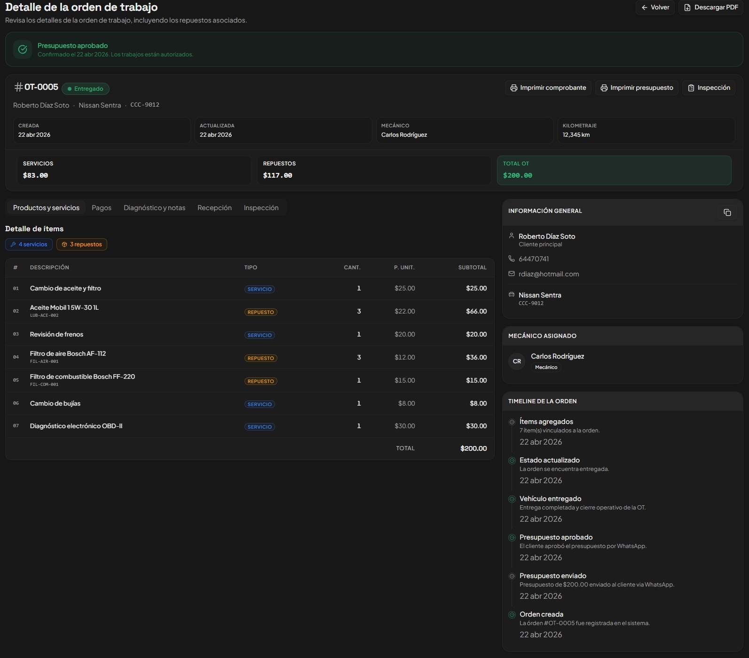Select row Cambio de aceite y filtro
The width and height of the screenshot is (749, 658).
[x=250, y=289]
